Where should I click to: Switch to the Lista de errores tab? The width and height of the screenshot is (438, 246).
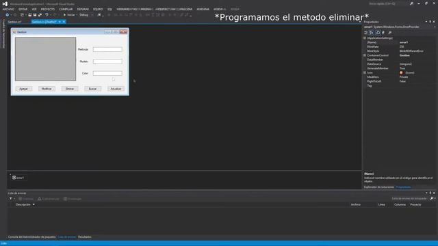coord(67,237)
